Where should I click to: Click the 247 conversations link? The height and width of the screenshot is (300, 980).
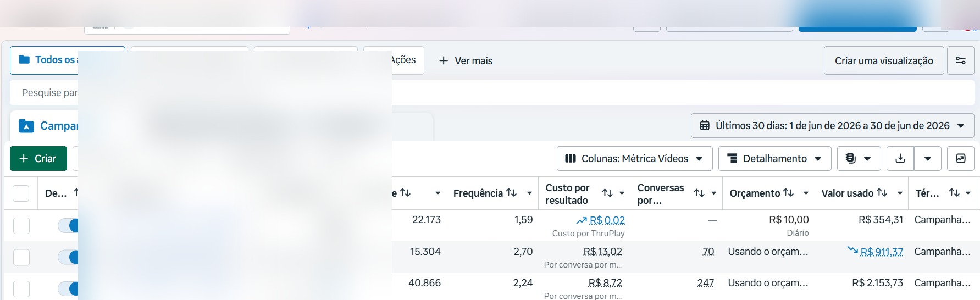point(705,283)
